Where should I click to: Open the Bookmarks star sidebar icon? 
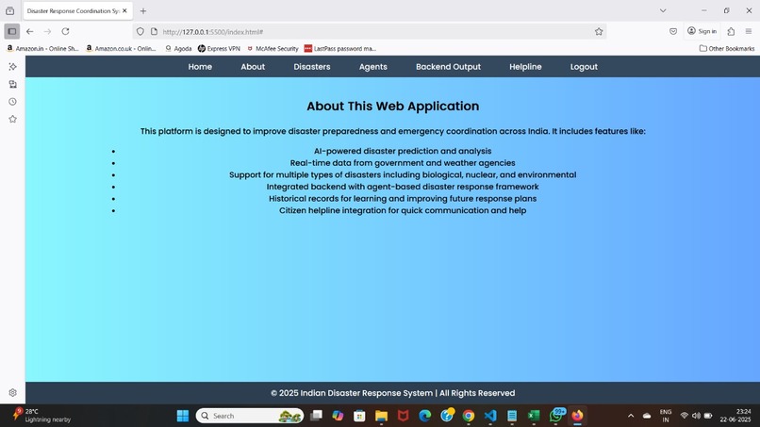[12, 119]
